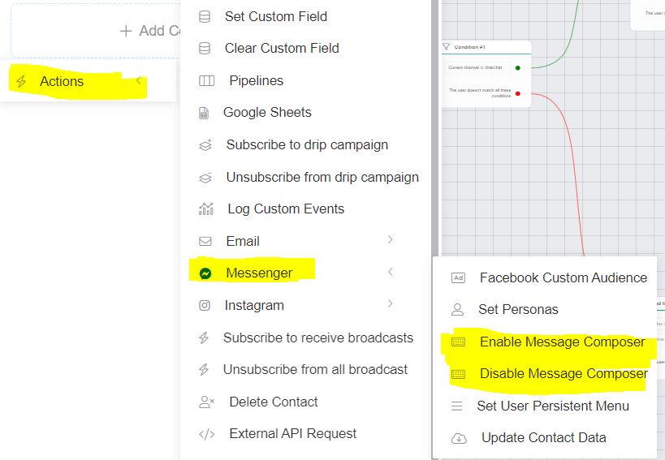This screenshot has width=665, height=460.
Task: Click the Log Custom Events chart icon
Action: [x=206, y=209]
